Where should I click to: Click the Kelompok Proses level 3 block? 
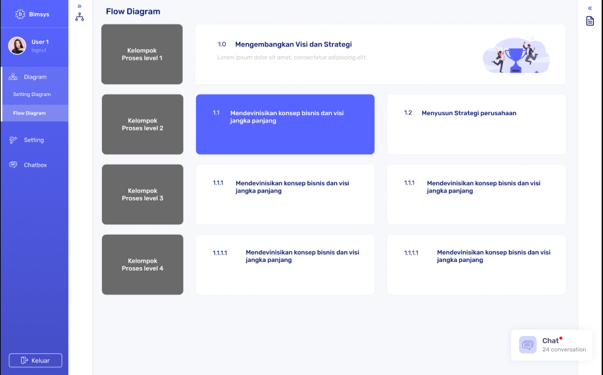(143, 194)
